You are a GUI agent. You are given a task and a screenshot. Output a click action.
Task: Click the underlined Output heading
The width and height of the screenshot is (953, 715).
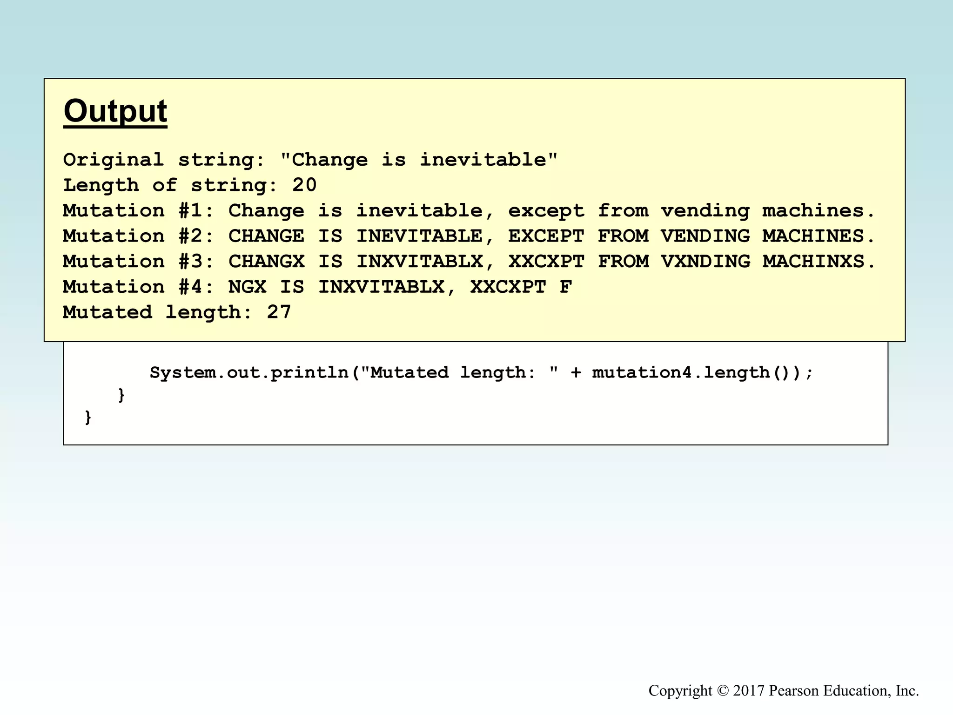[x=115, y=111]
